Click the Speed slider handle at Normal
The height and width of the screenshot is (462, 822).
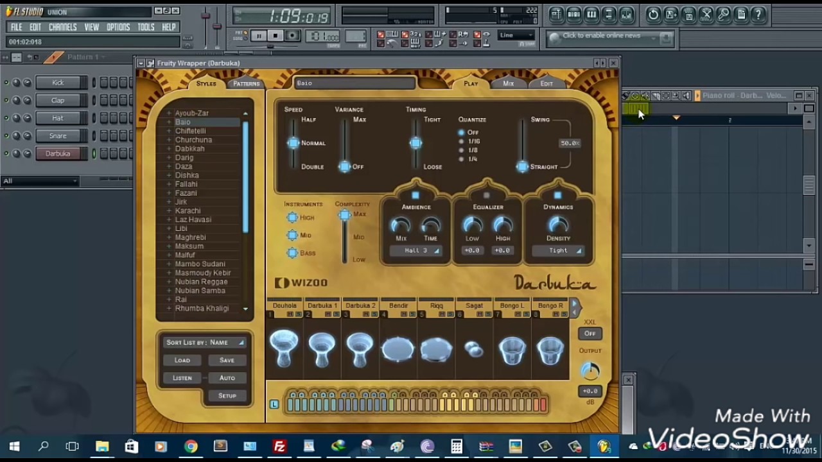pos(293,143)
